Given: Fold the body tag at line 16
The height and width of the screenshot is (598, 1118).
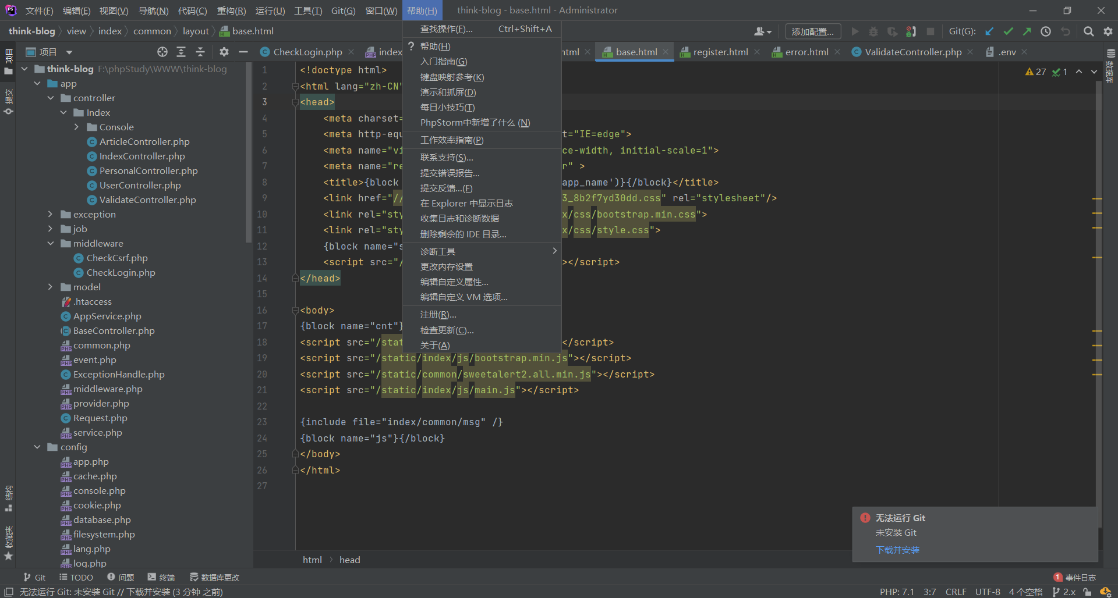Looking at the screenshot, I should 295,311.
